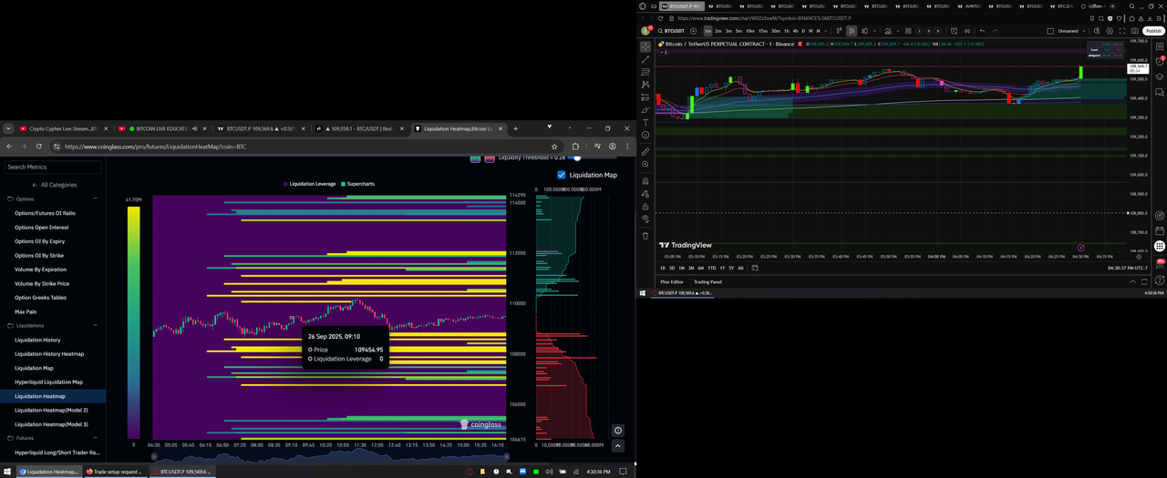Viewport: 1167px width, 478px height.
Task: Select the crosshair cursor tool
Action: (x=645, y=46)
